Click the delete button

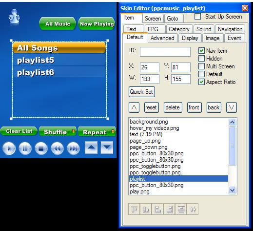pos(173,107)
